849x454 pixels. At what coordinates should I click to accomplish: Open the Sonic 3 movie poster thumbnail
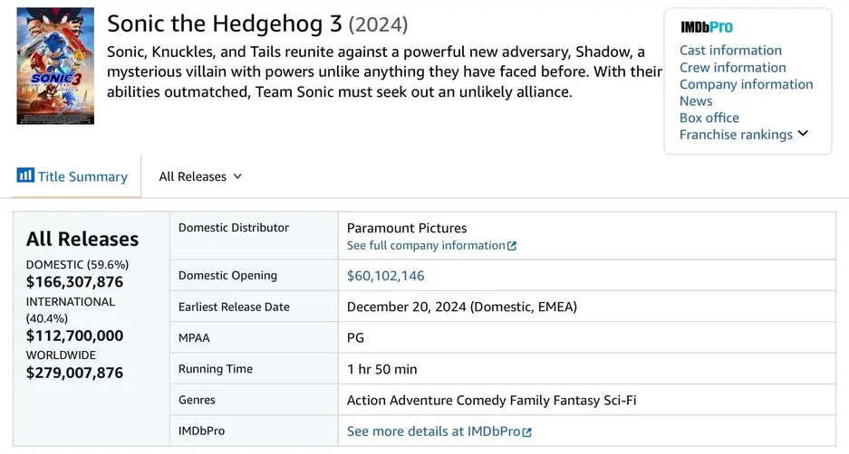pyautogui.click(x=55, y=66)
